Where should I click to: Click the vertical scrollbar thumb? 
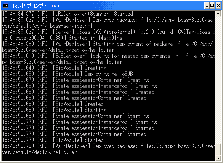[x=218, y=149]
